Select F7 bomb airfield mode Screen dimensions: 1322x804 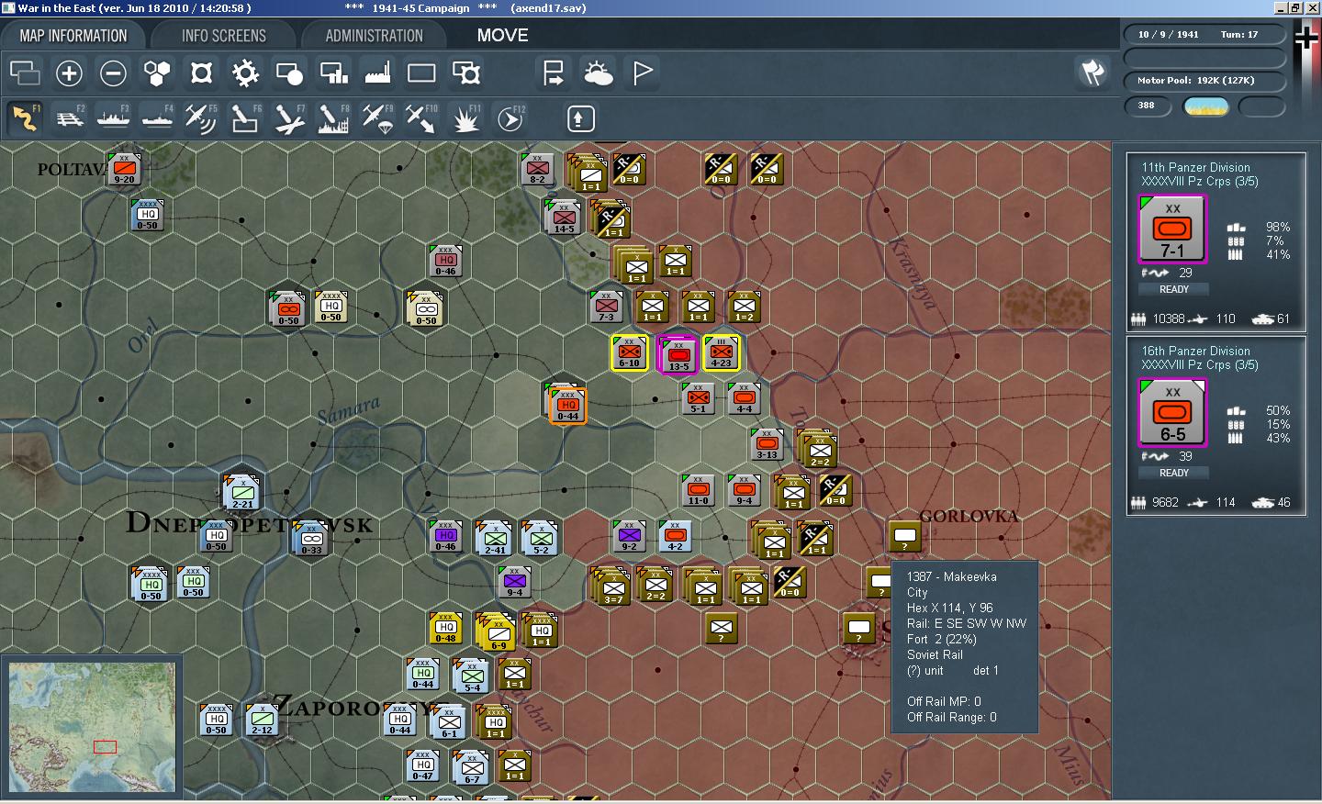(x=289, y=118)
